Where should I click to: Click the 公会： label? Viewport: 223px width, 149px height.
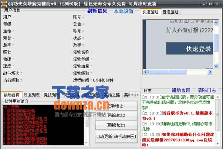[x=78, y=24]
